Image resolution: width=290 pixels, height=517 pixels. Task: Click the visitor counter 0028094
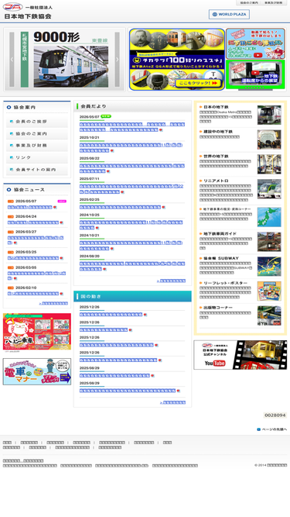[275, 415]
